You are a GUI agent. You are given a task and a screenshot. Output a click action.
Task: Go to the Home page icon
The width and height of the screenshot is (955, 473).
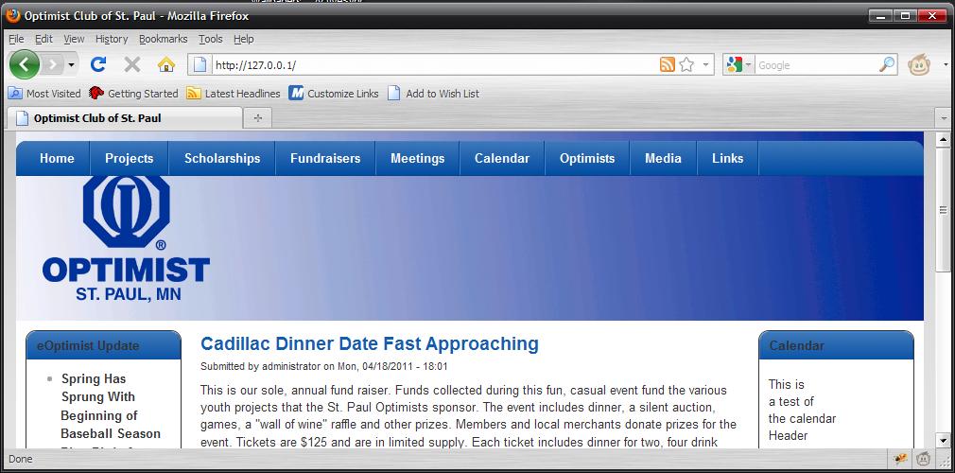[166, 64]
